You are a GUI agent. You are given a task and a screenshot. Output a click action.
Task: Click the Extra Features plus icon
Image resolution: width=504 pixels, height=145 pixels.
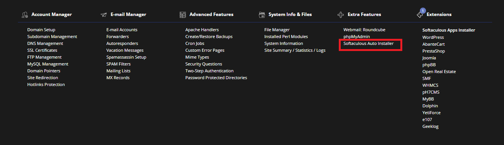point(341,15)
